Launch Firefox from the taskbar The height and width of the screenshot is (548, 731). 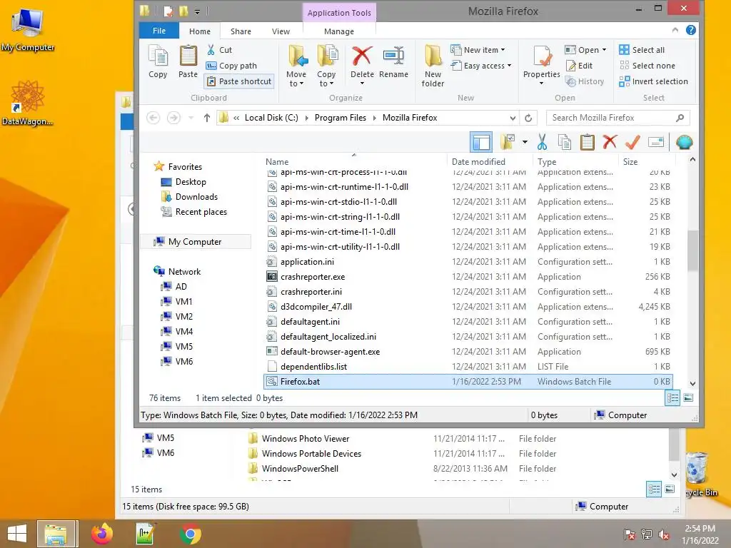click(x=101, y=534)
